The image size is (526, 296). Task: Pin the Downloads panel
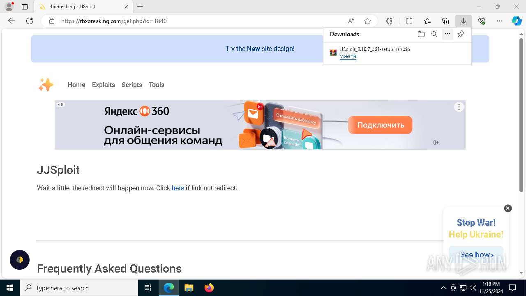461,34
